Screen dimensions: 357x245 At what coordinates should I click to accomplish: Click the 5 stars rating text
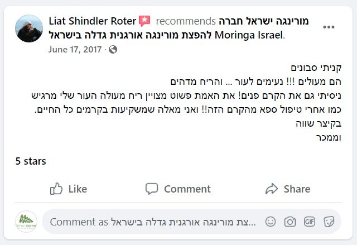pyautogui.click(x=31, y=162)
